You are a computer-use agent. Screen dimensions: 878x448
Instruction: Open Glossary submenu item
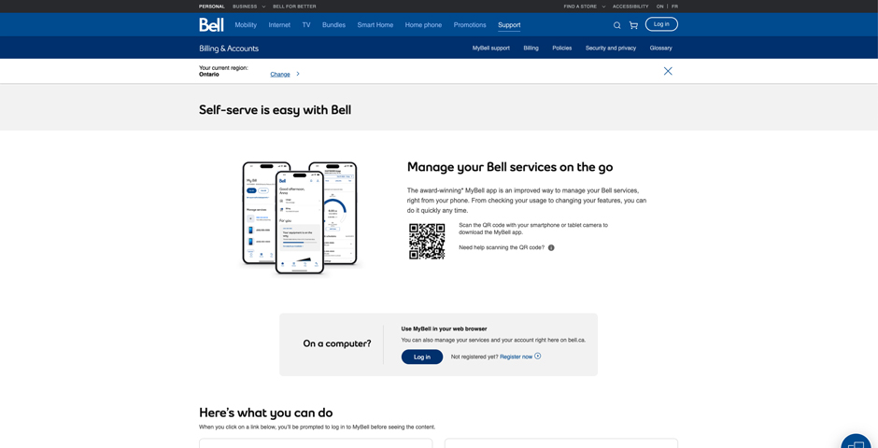tap(660, 49)
